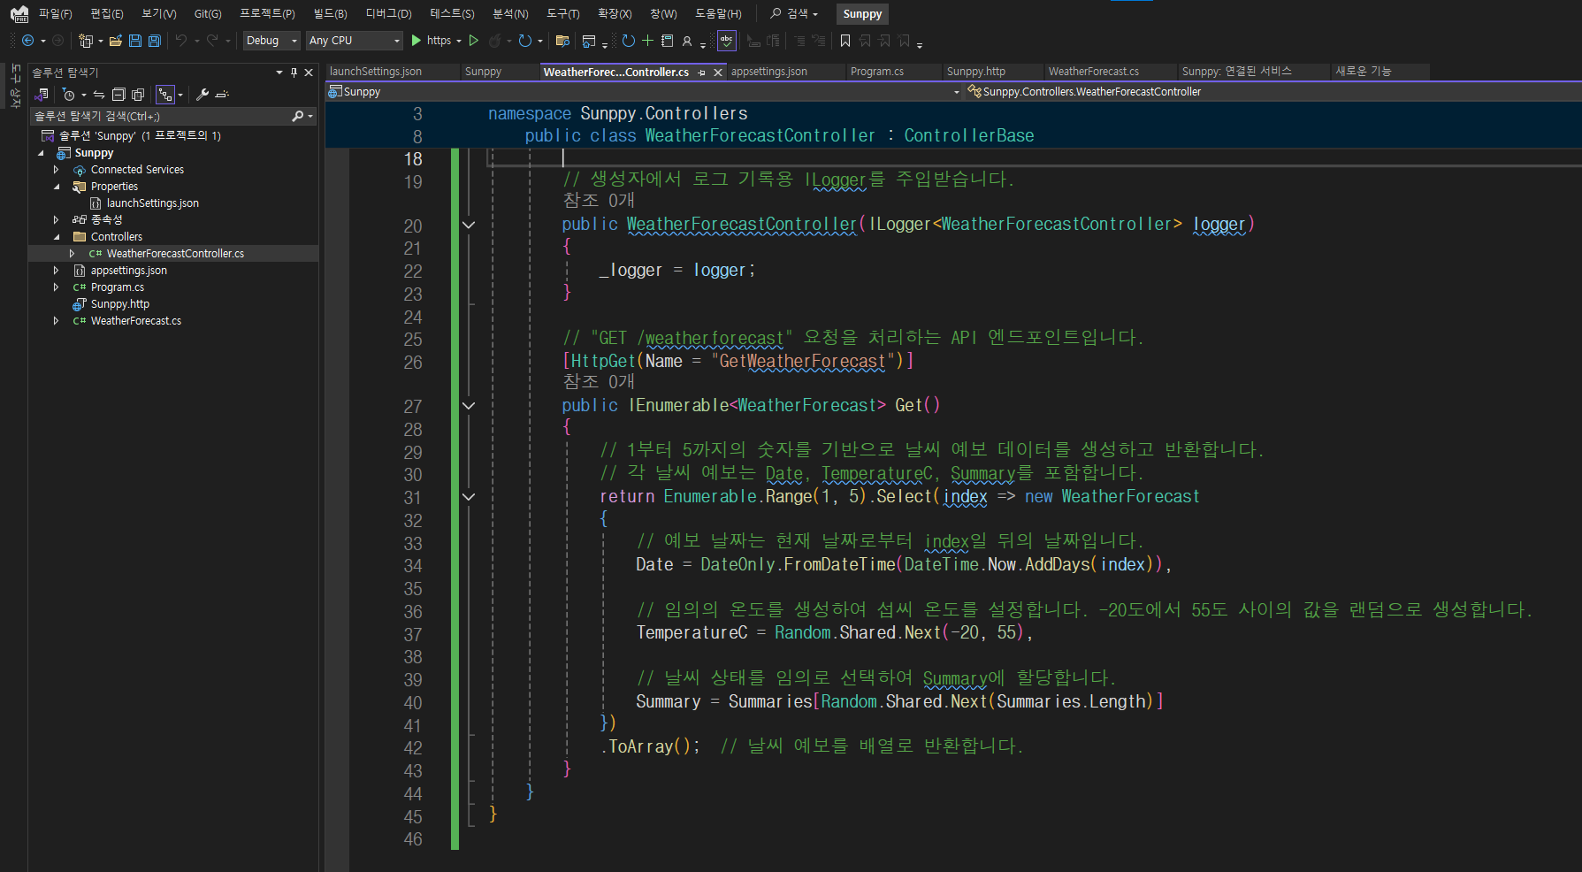Click the Open File folder icon

pyautogui.click(x=116, y=41)
